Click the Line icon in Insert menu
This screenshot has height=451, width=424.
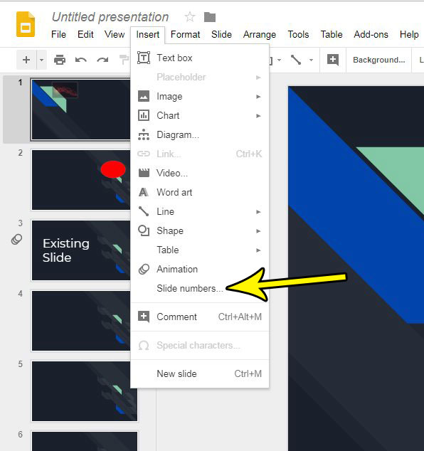[x=144, y=211]
